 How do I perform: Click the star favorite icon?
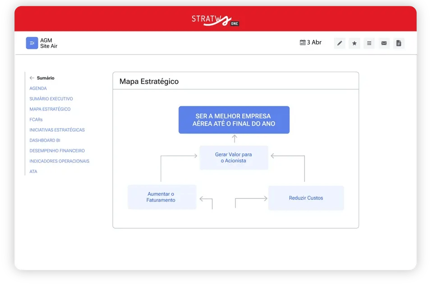(x=355, y=43)
